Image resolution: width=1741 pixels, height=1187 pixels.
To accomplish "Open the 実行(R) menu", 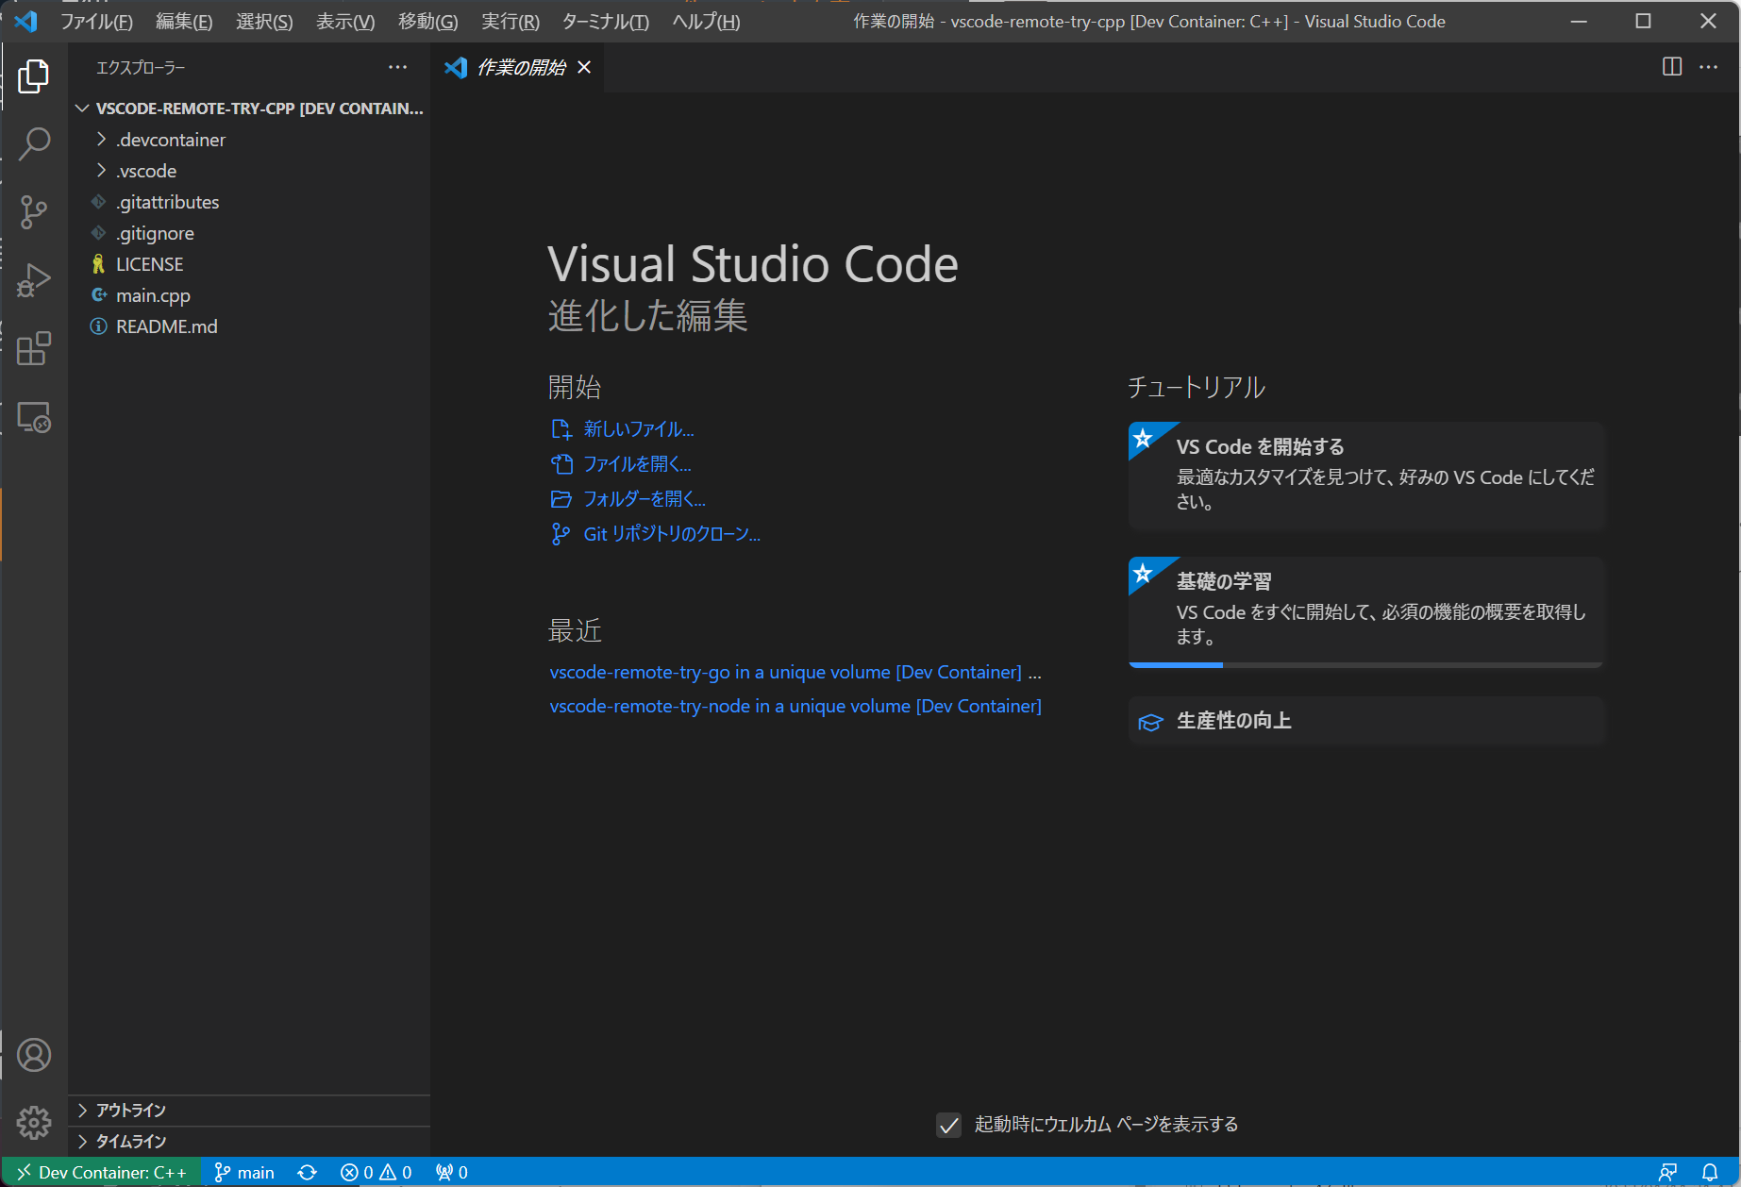I will click(511, 21).
